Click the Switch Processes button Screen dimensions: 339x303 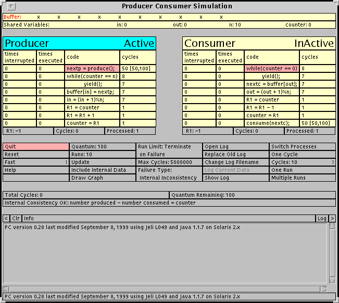pyautogui.click(x=303, y=147)
